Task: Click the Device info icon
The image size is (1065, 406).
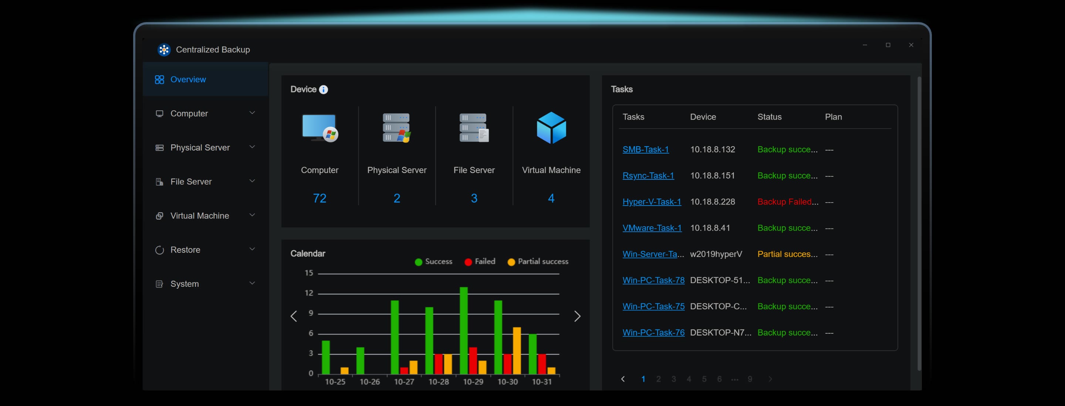Action: (x=324, y=90)
